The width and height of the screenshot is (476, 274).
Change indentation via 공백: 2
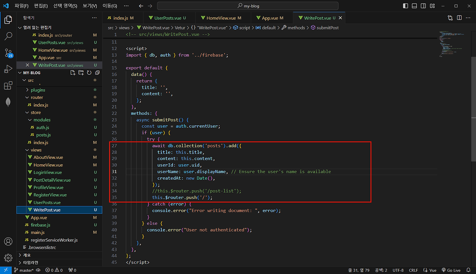(381, 270)
